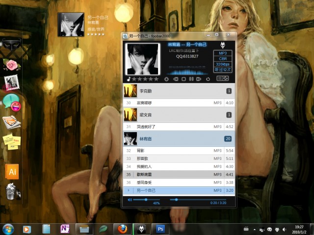Toggle the panel switch icon beside list view
The width and height of the screenshot is (314, 235).
[226, 78]
